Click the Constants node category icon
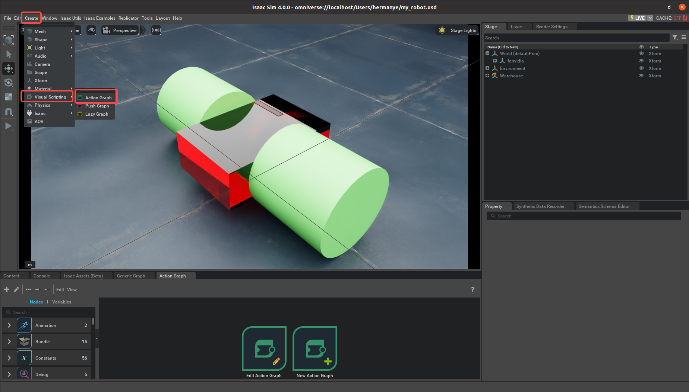 24,358
